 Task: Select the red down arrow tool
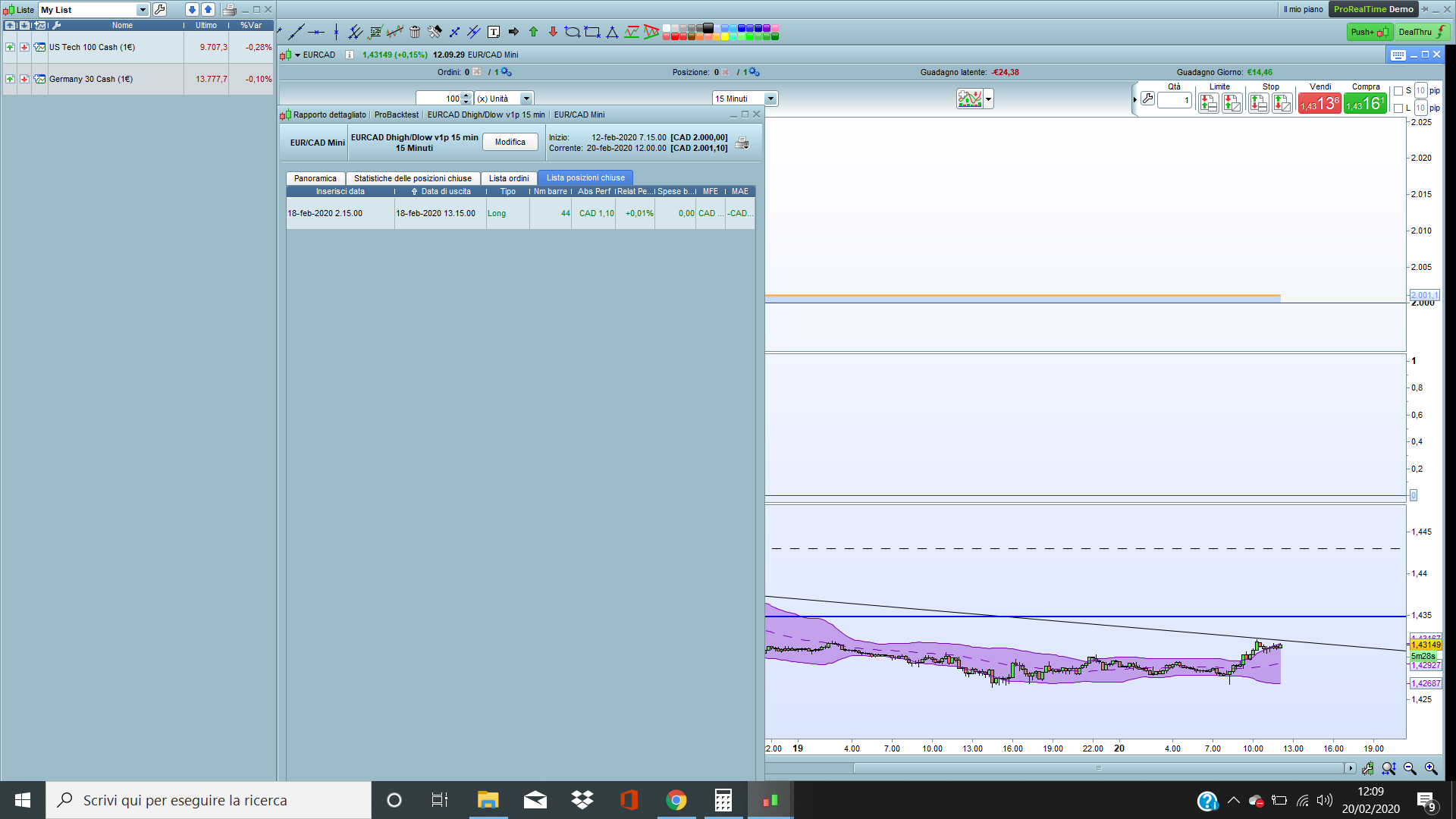(x=553, y=32)
